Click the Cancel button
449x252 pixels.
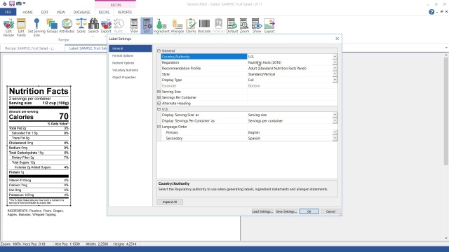click(x=330, y=211)
